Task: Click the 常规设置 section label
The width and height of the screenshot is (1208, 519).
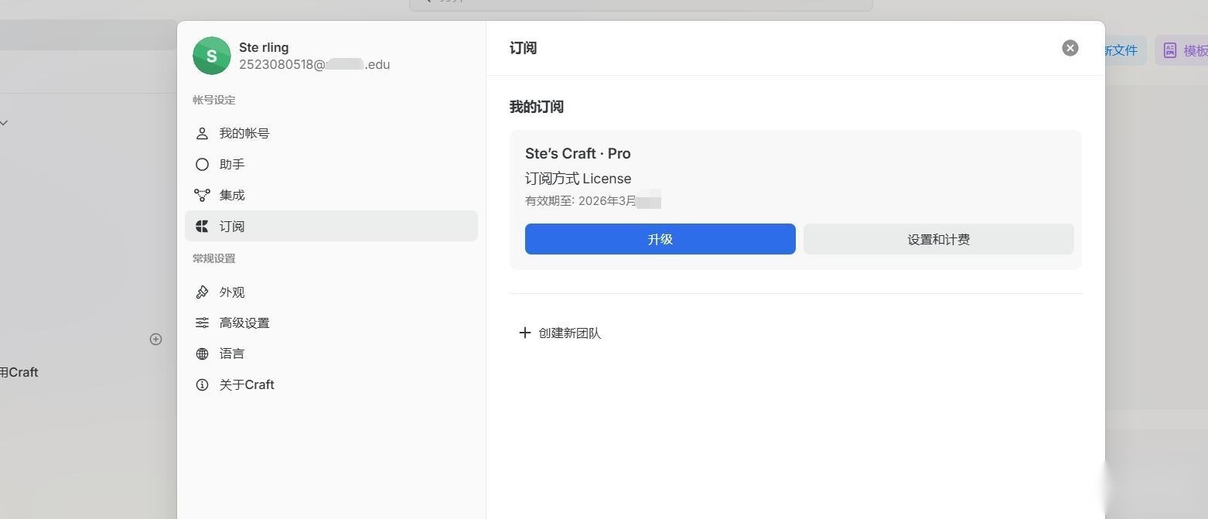Action: (x=214, y=258)
